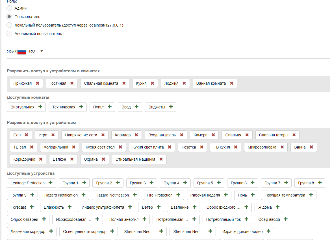Add Рабочая неделя device via plus
Viewport: 332px width, 240px height.
click(x=226, y=195)
